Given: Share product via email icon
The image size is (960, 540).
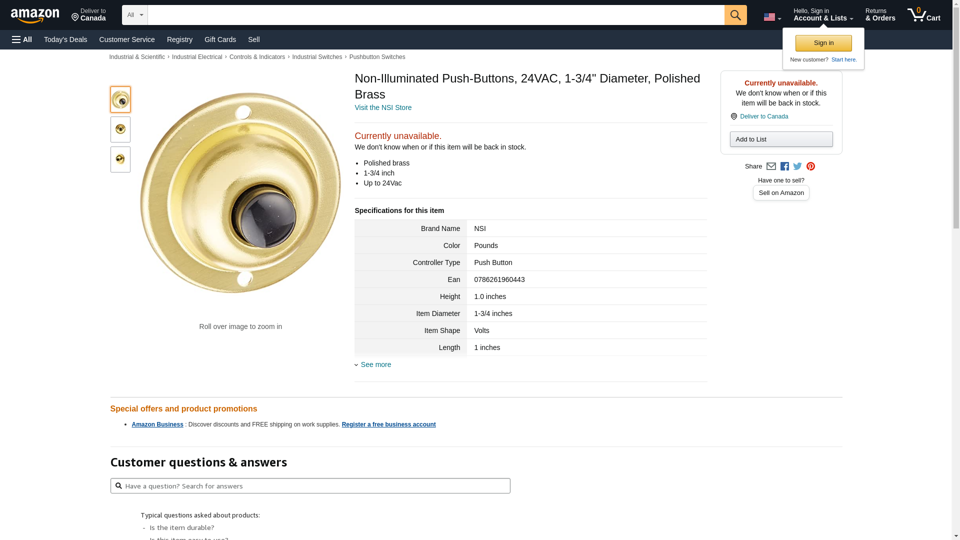Looking at the screenshot, I should pos(771,166).
